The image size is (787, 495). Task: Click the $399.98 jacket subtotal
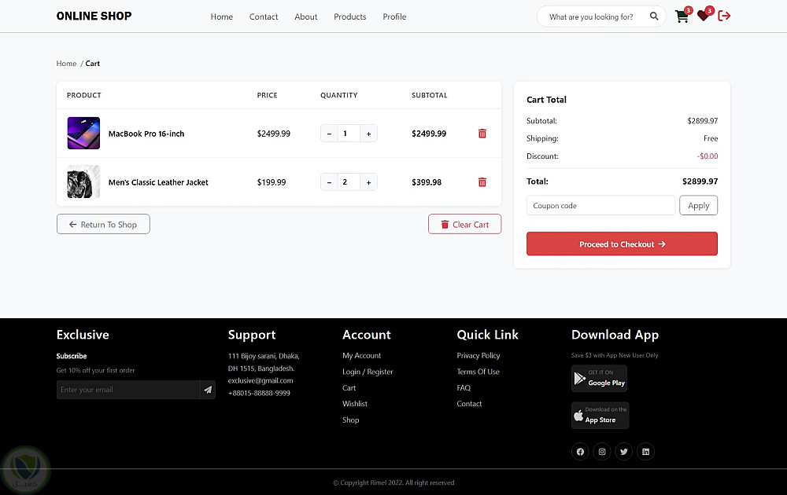point(427,182)
